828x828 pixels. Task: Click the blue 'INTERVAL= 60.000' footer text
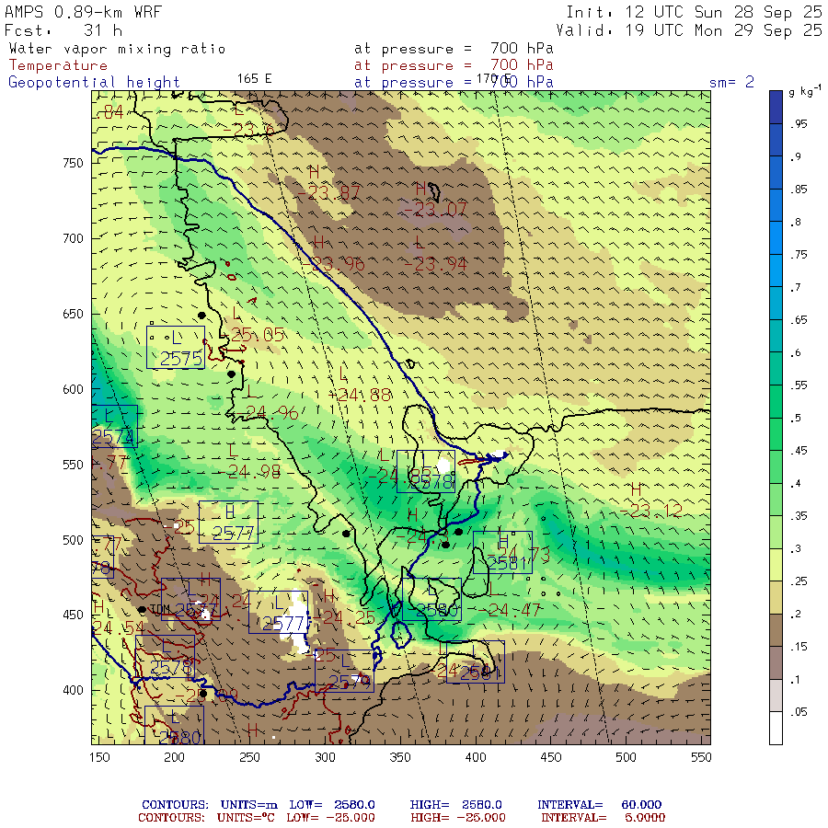point(599,804)
